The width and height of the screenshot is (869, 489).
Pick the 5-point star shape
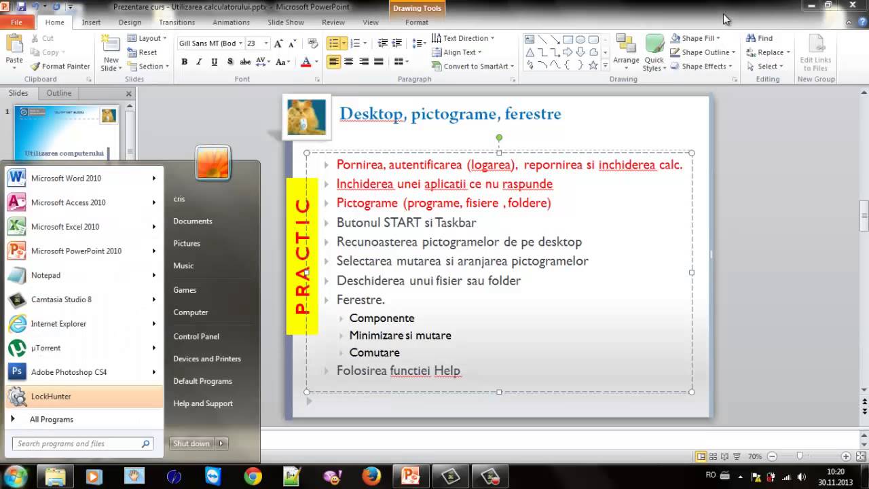pyautogui.click(x=593, y=65)
